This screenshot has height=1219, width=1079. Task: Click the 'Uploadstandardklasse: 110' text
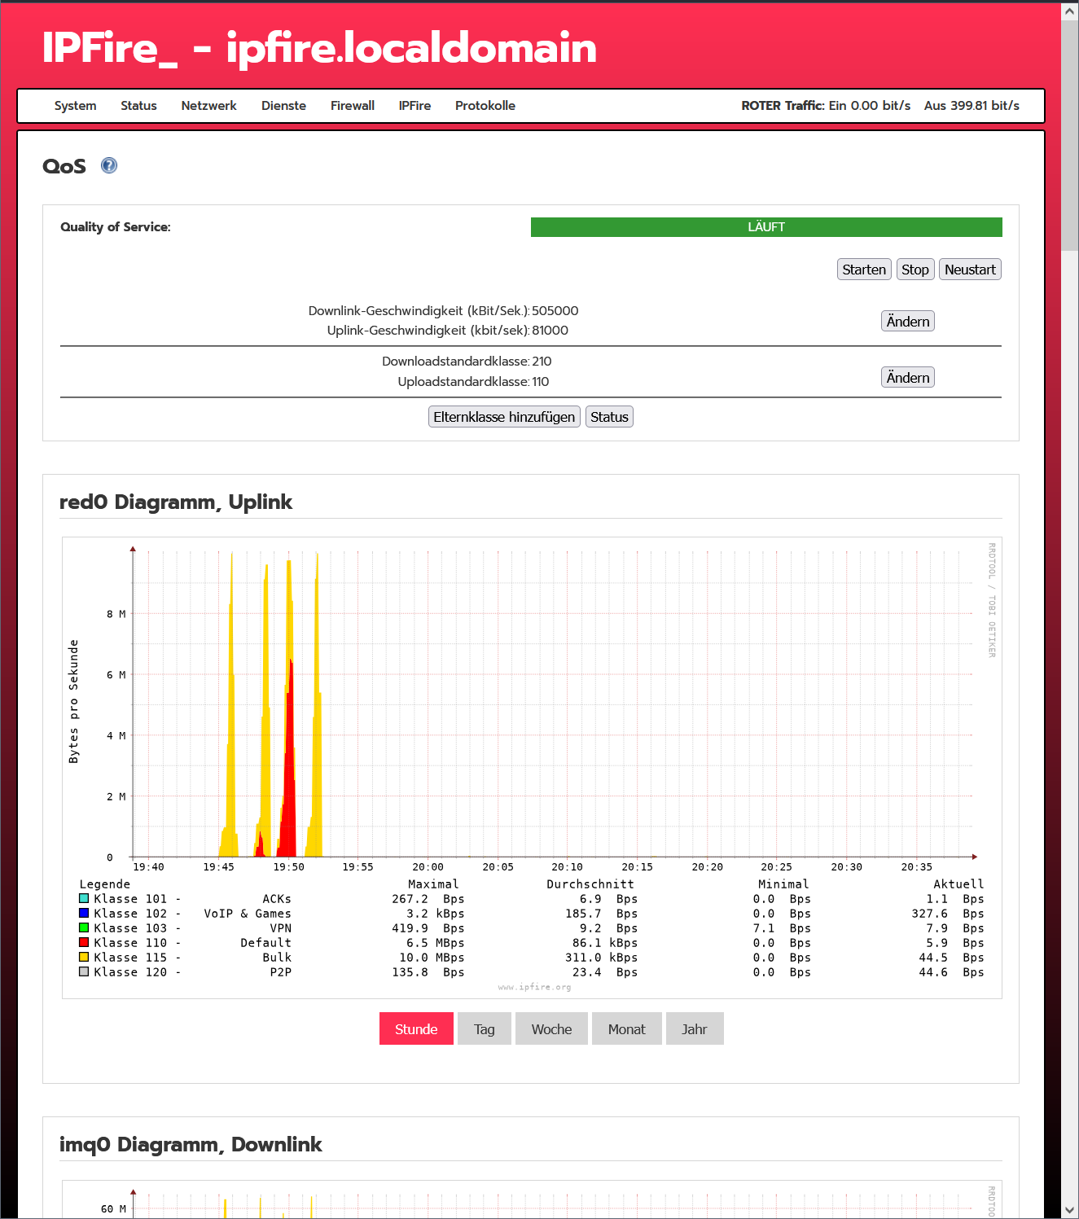tap(473, 382)
